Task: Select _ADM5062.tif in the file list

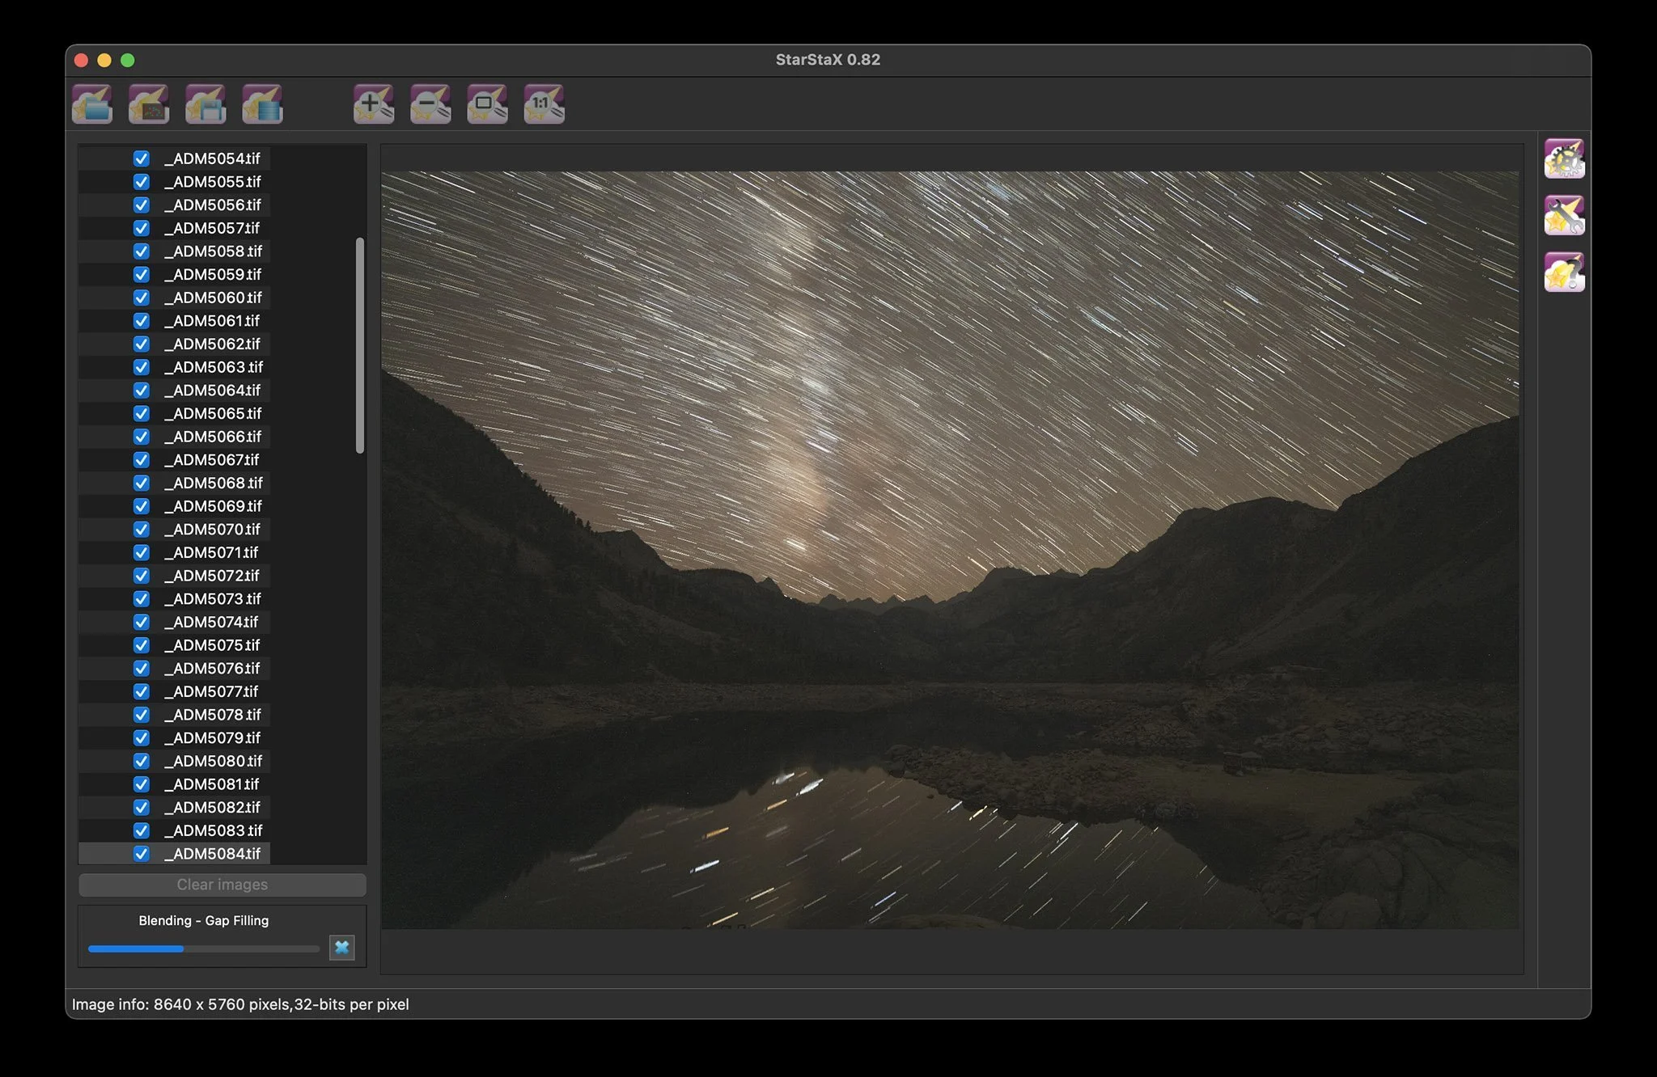Action: [216, 344]
